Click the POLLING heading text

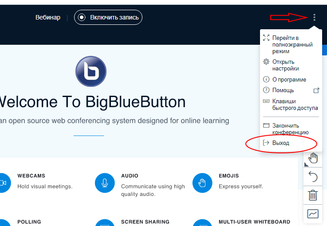click(29, 222)
